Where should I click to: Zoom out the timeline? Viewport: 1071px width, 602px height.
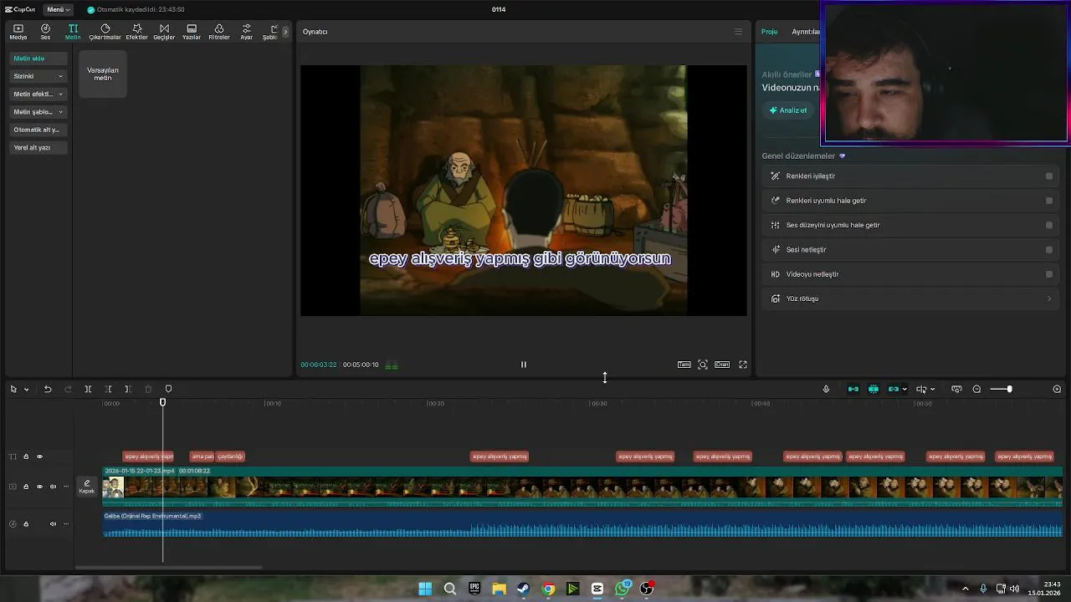click(x=976, y=389)
